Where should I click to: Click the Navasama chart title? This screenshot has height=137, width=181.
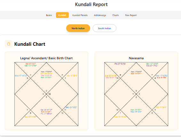click(x=136, y=58)
